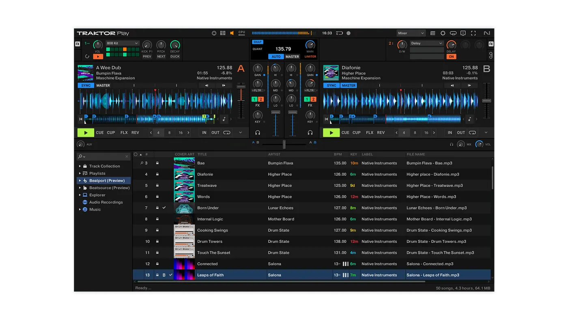Screen dimensions: 568x320
Task: Activate the loop icon on Deck A
Action: click(x=227, y=133)
